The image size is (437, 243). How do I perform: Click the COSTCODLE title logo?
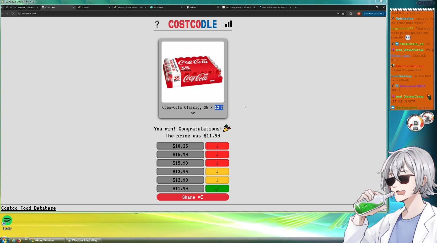[x=193, y=24]
